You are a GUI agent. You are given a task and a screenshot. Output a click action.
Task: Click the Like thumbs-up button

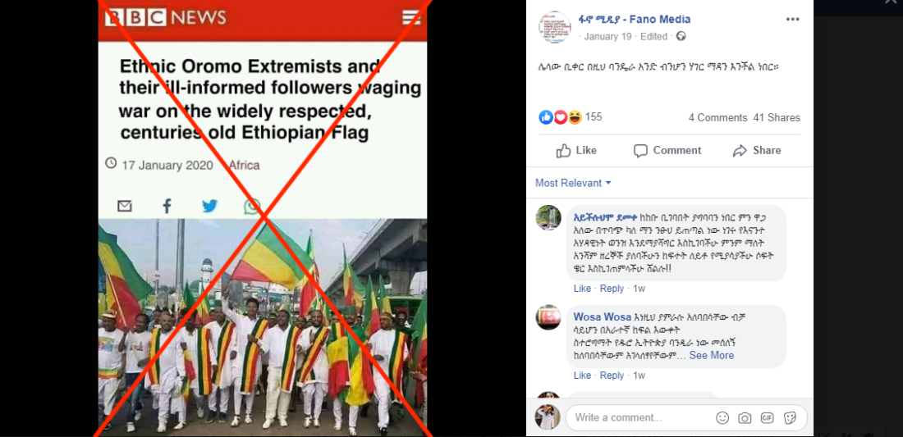[x=576, y=151]
